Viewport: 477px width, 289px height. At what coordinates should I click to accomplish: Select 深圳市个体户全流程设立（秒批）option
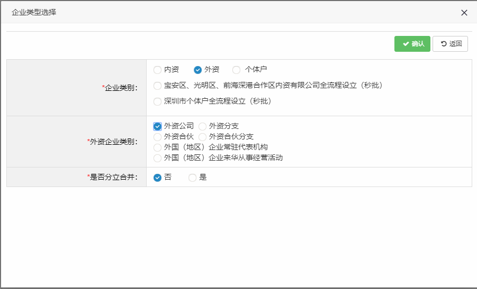tap(157, 101)
